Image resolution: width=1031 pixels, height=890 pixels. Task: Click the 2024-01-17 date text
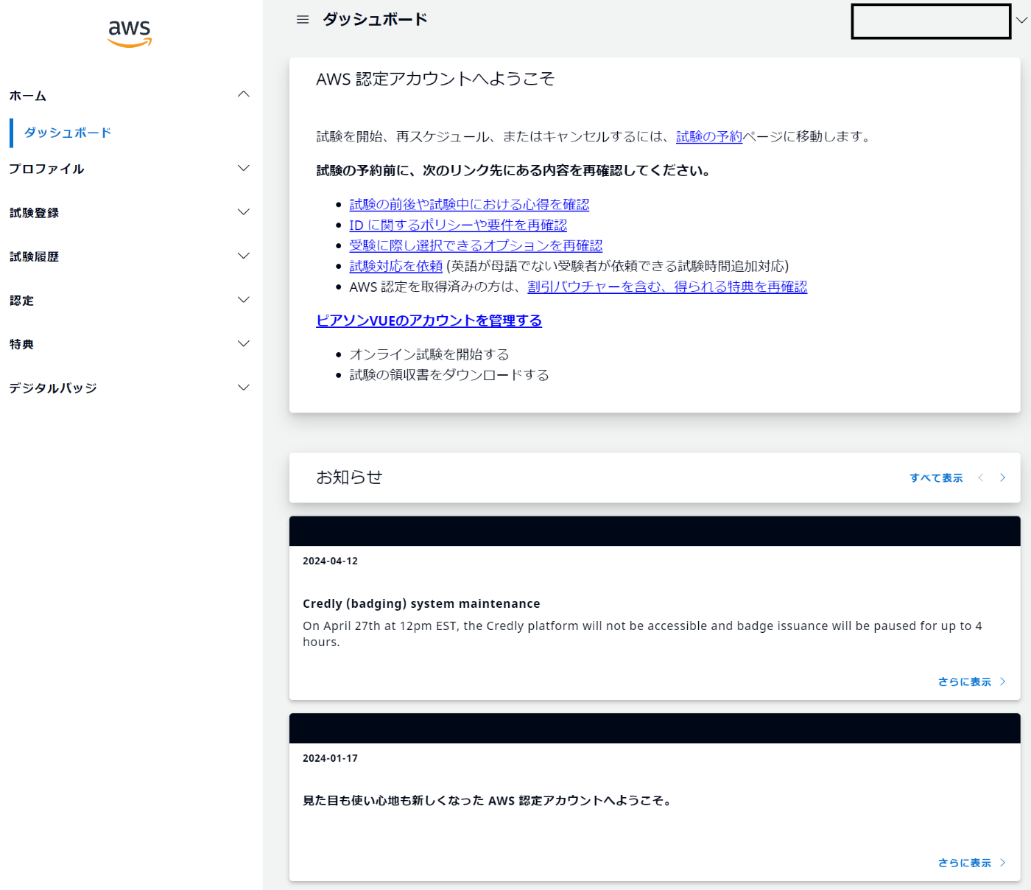point(330,758)
